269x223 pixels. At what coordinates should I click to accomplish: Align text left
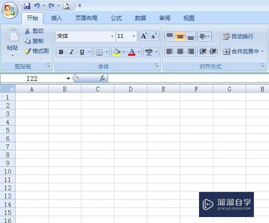(169, 52)
